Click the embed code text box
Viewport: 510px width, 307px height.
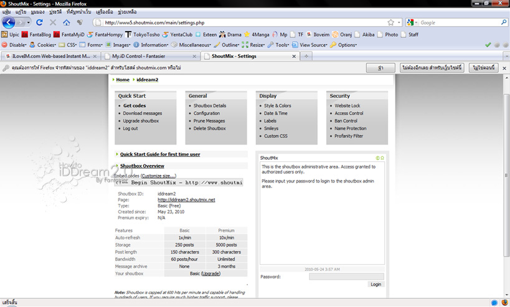[x=179, y=183]
